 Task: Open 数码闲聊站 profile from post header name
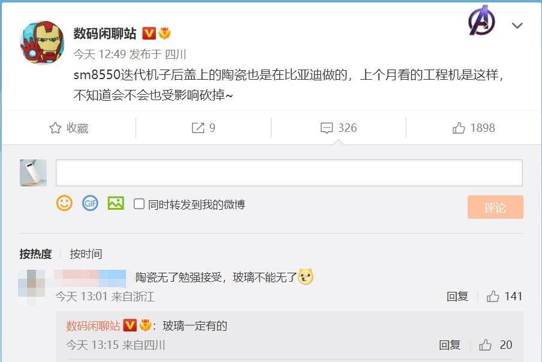click(105, 34)
